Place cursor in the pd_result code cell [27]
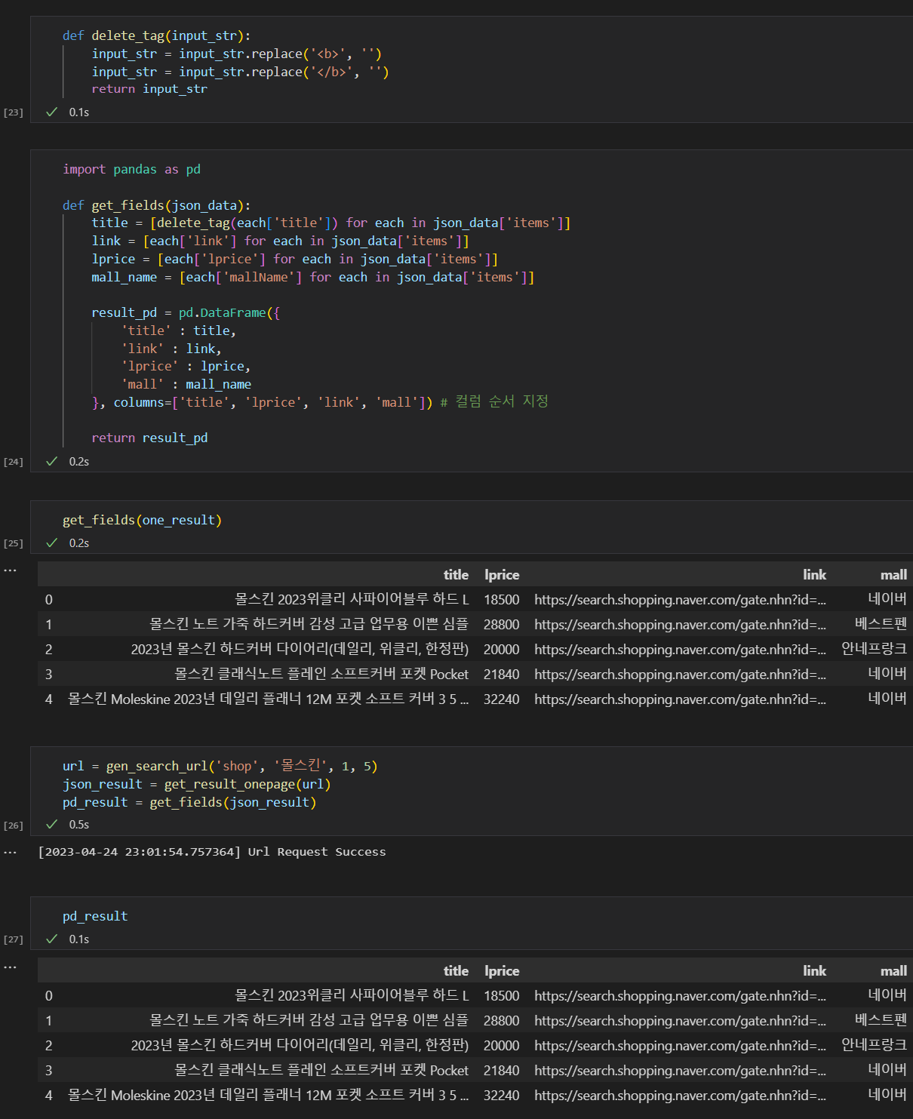 point(95,916)
